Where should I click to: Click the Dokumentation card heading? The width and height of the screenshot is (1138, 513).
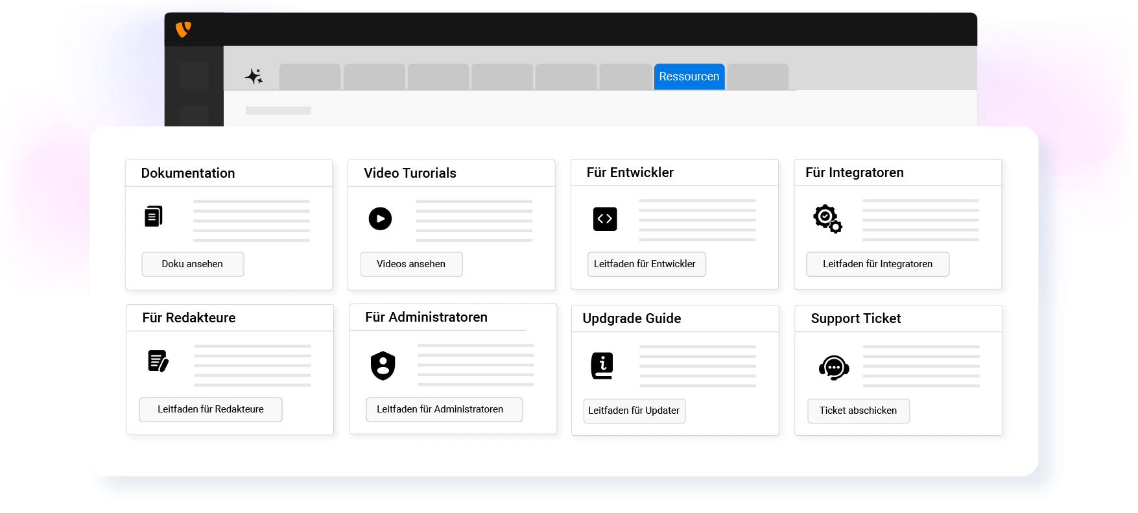[x=188, y=173]
